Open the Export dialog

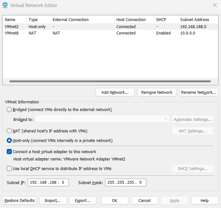[83, 201]
